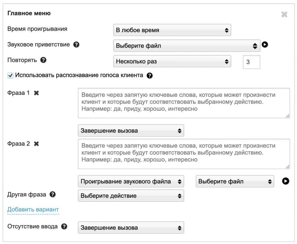
Task: Toggle Использовать распознавание голоса клиента checkbox
Action: tap(10, 76)
